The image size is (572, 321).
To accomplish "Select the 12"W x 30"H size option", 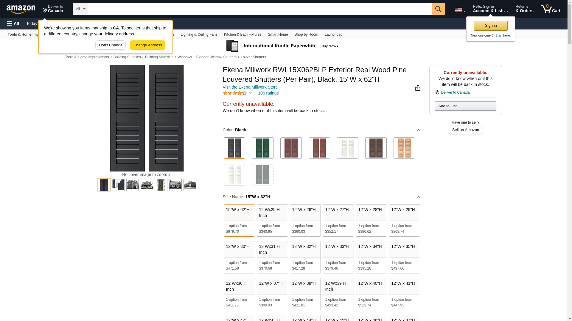I will 239,257.
